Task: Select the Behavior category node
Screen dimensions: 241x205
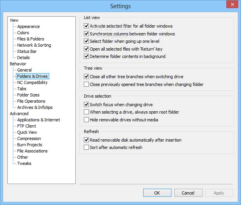Action: pyautogui.click(x=18, y=64)
